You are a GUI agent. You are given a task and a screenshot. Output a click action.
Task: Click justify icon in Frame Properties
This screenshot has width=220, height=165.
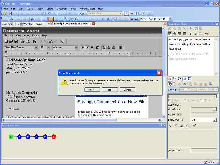pyautogui.click(x=185, y=34)
